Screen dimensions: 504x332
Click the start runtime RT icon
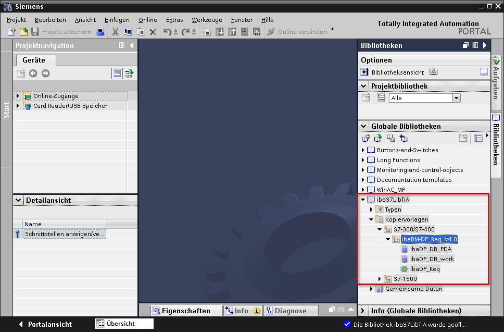257,31
